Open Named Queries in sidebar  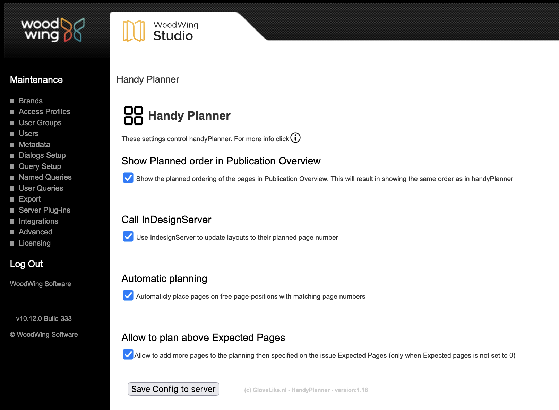pos(45,177)
